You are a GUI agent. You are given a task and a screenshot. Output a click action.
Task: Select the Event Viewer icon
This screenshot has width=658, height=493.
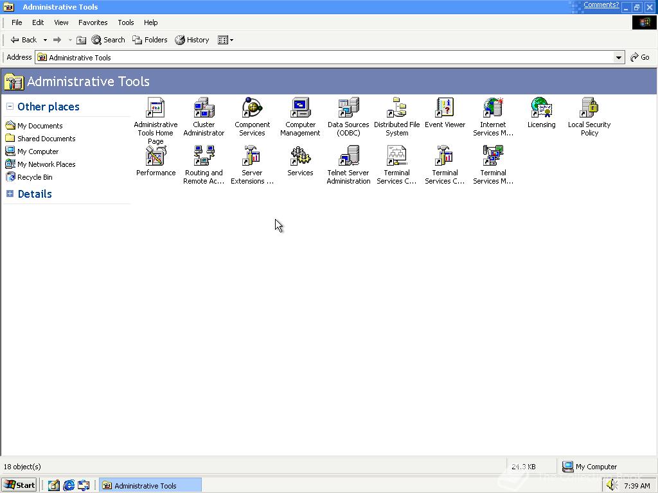pyautogui.click(x=445, y=108)
